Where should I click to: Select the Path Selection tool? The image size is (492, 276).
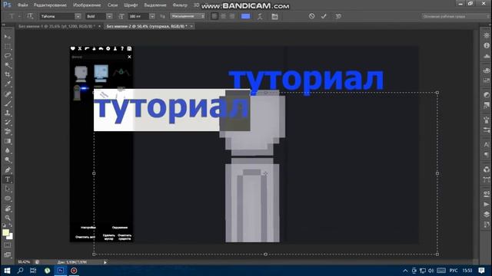click(x=8, y=189)
